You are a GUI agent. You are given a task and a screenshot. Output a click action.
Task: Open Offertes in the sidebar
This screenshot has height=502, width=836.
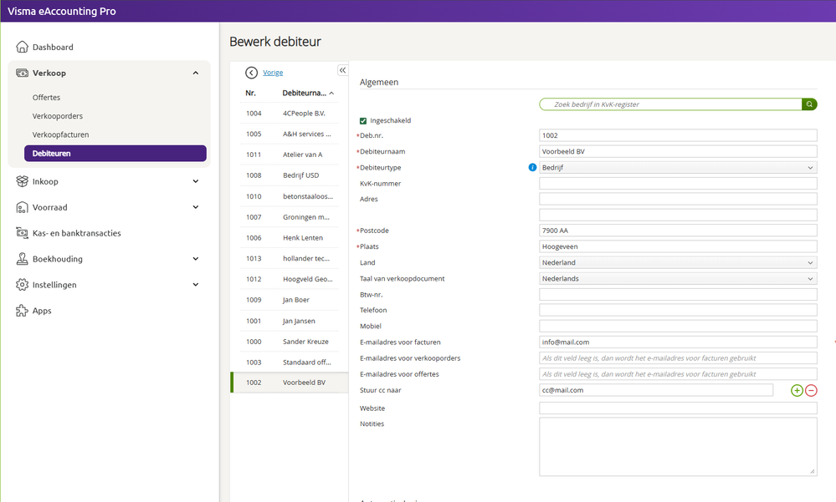point(46,98)
